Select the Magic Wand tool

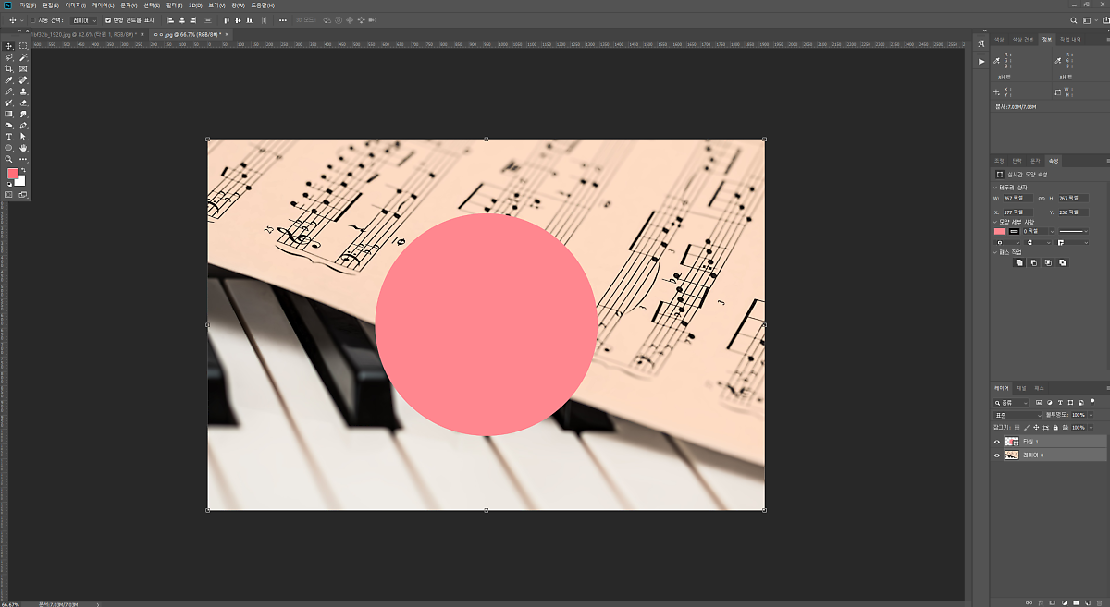[x=23, y=57]
